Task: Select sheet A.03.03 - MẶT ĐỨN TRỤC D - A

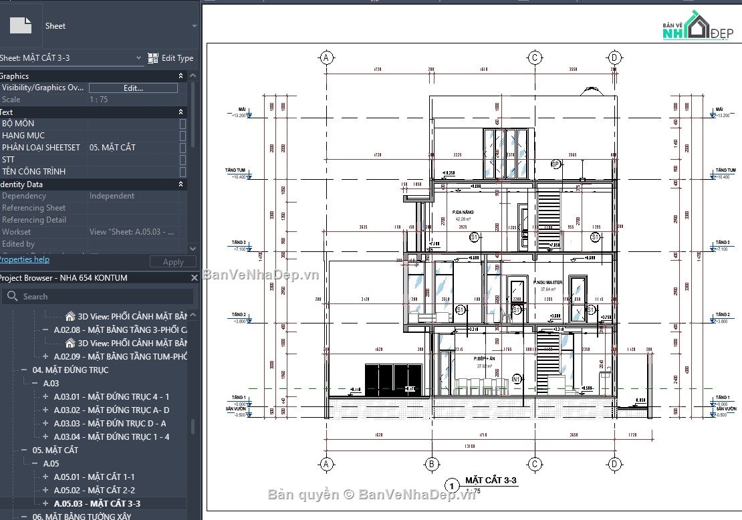Action: 110,424
